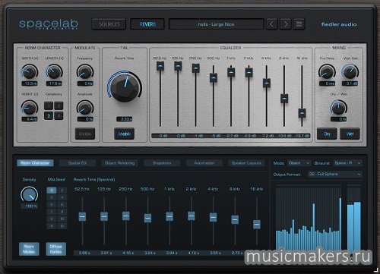Viewport: 380px width, 274px height.
Task: Toggle the Room Modes button
Action: 29,249
